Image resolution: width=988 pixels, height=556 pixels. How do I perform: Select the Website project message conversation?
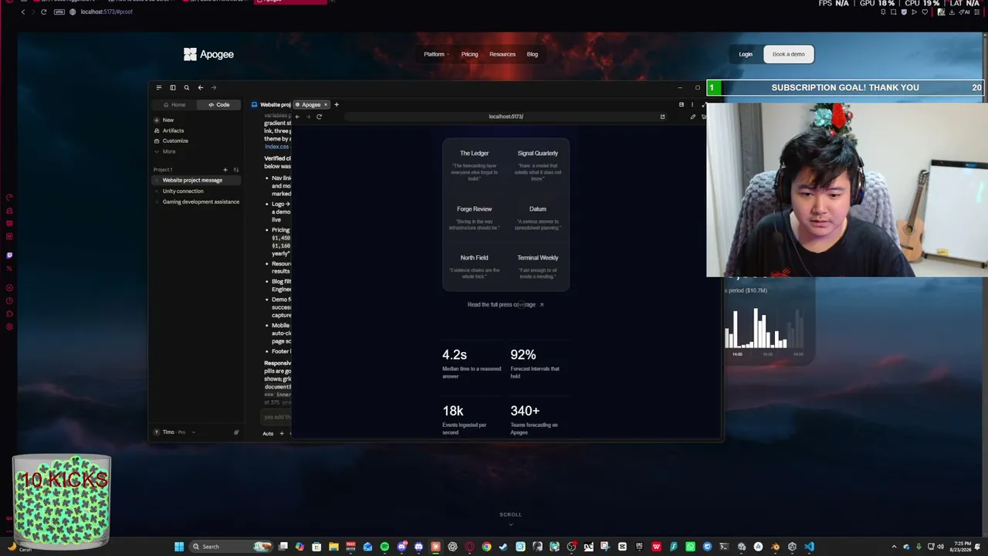pos(197,180)
